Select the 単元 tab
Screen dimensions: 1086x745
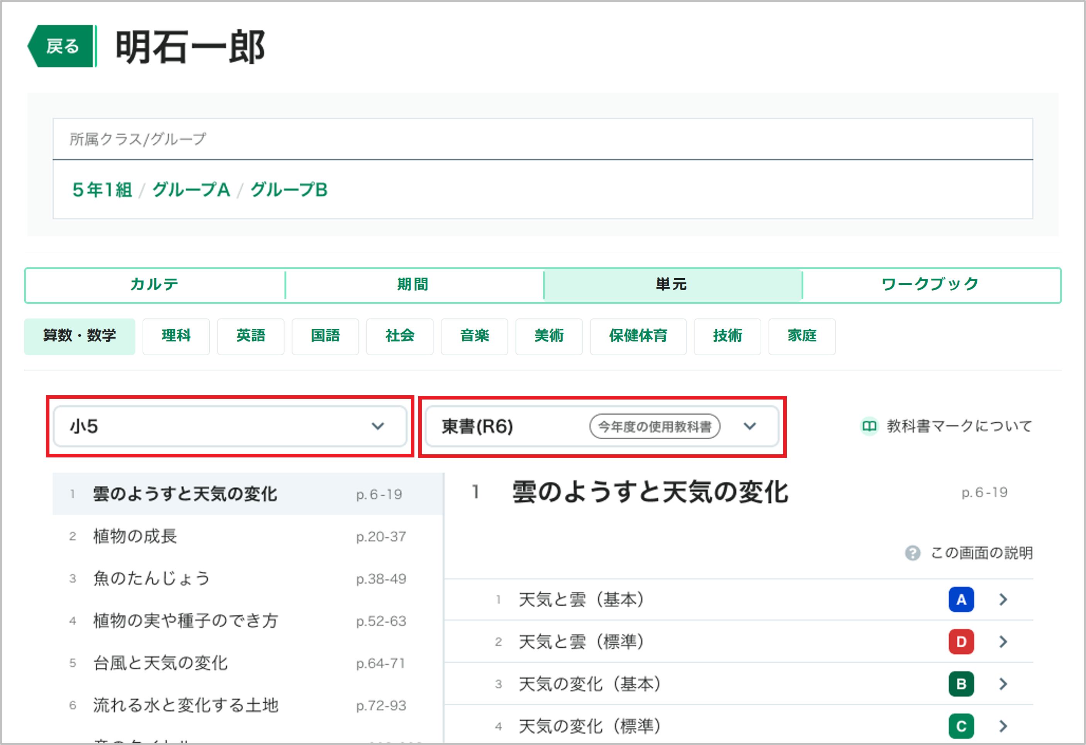pos(672,284)
